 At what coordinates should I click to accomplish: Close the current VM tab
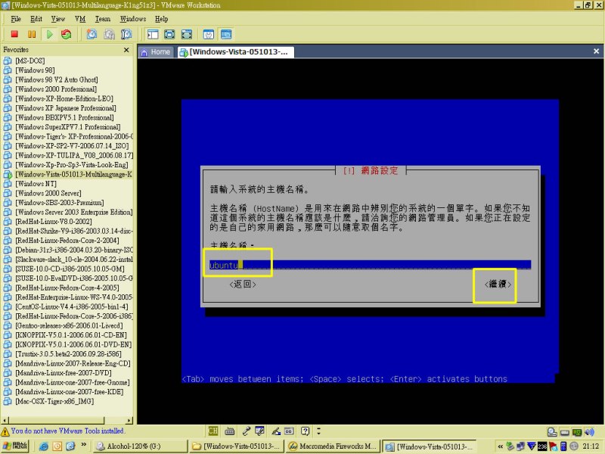pos(596,51)
